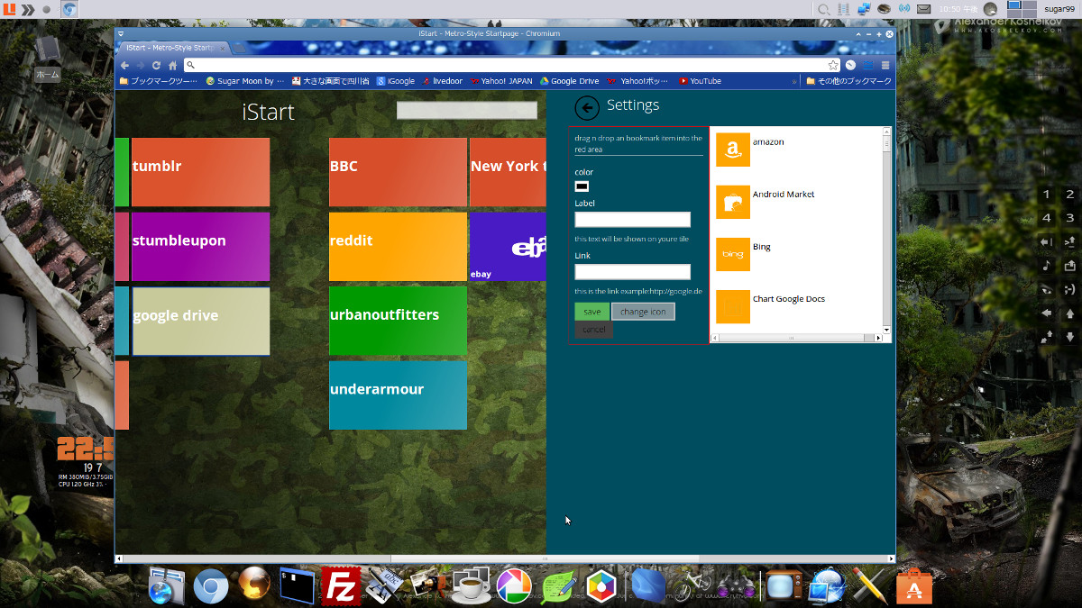This screenshot has height=608, width=1082.
Task: Click the eye widget button on desktop
Action: (x=1046, y=289)
